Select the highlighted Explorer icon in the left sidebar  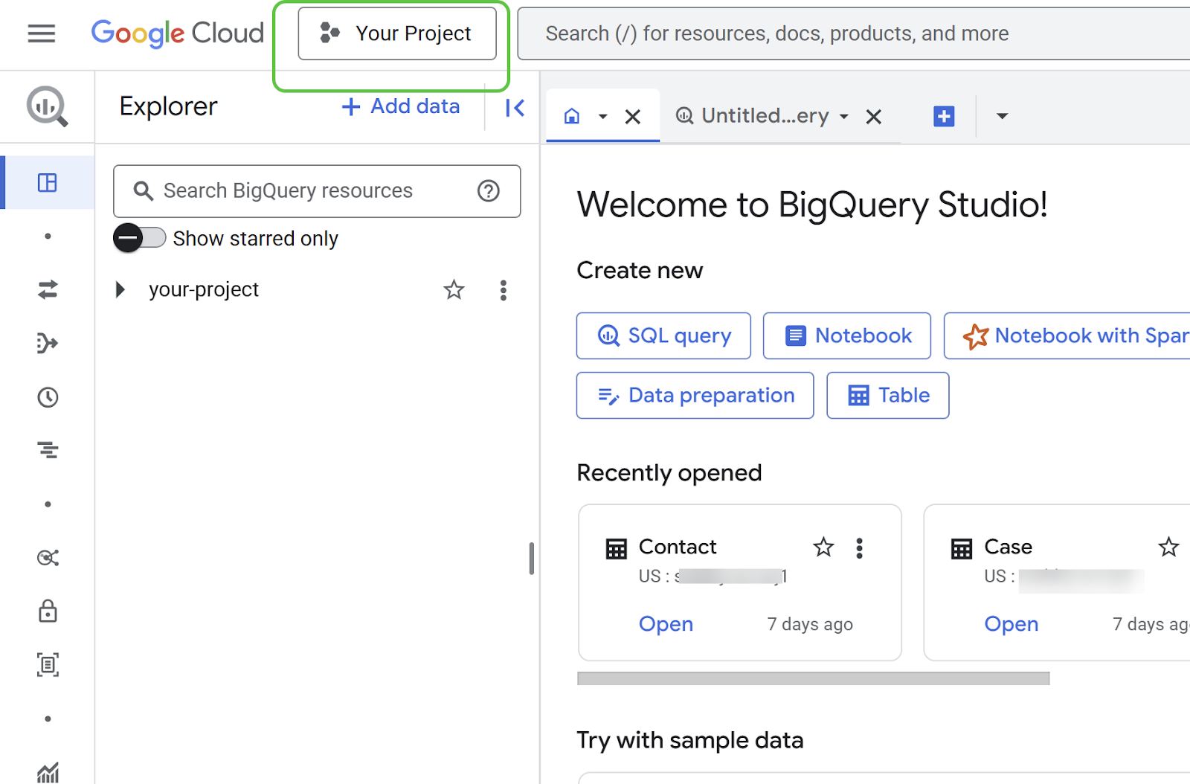pos(48,182)
